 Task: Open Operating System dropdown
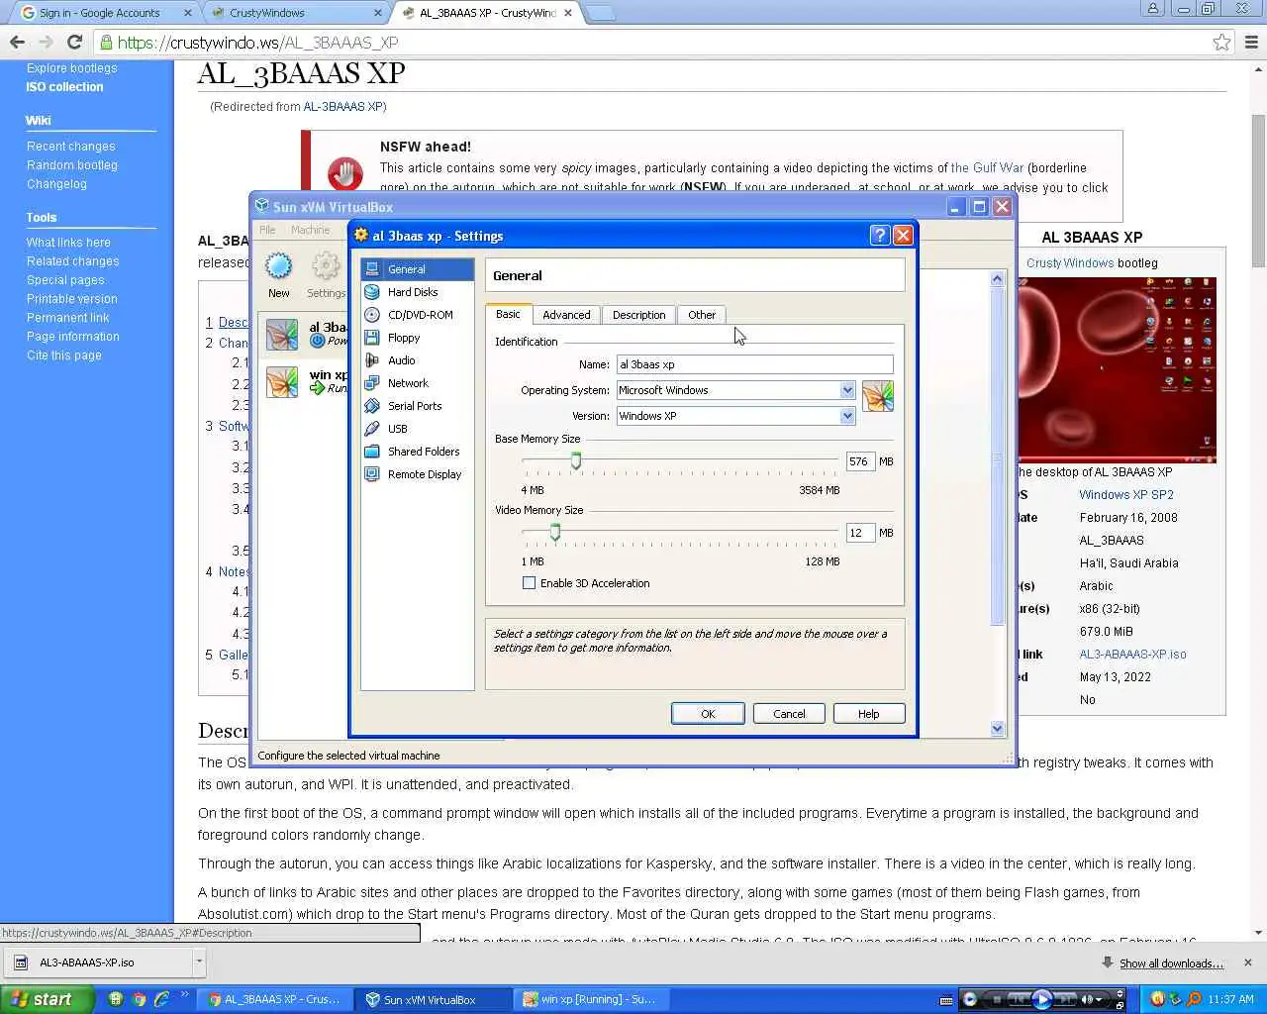click(x=847, y=390)
